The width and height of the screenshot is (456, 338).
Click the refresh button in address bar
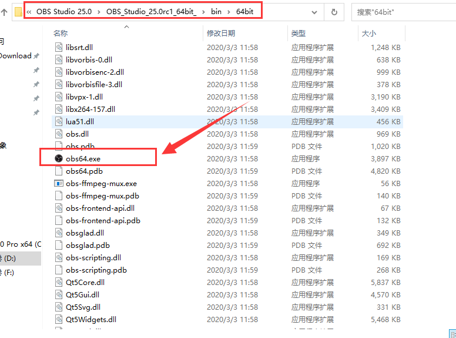pos(334,12)
